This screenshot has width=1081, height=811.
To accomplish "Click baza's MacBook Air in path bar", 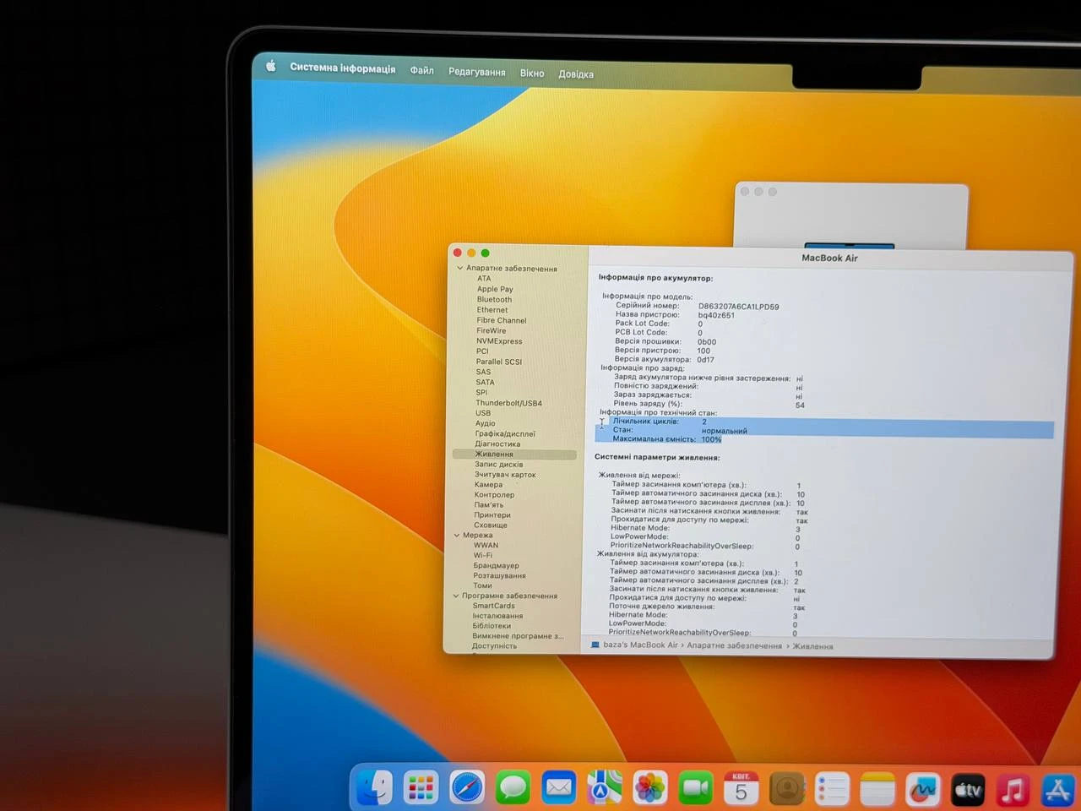I will click(x=641, y=645).
